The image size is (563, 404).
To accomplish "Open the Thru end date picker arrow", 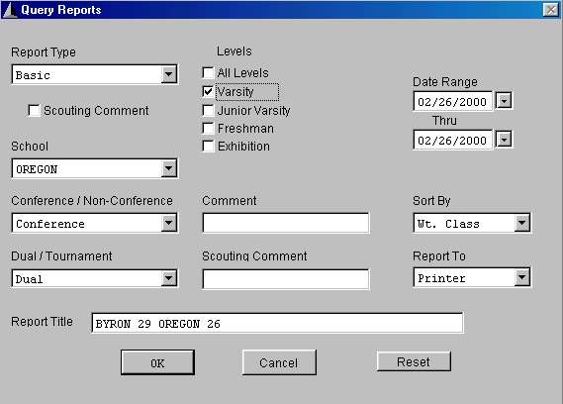I will pos(504,140).
